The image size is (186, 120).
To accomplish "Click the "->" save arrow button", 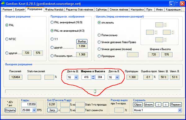I will tap(158, 104).
